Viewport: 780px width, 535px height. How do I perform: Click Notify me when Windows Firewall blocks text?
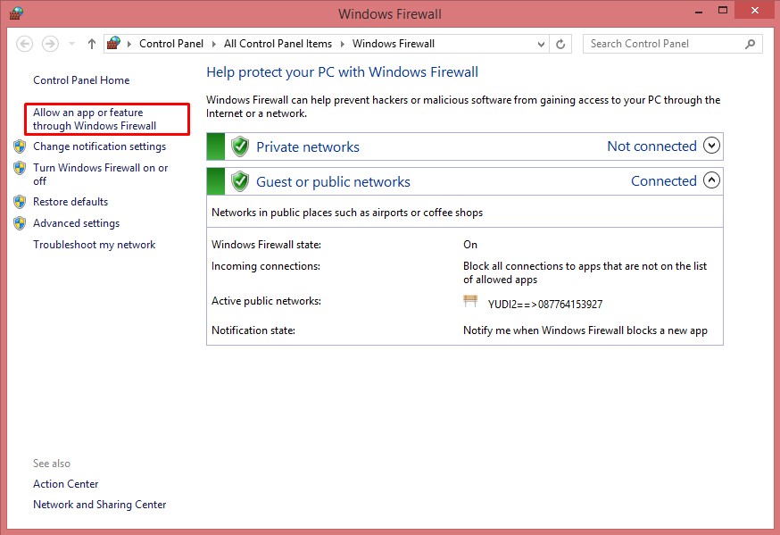[x=585, y=330]
